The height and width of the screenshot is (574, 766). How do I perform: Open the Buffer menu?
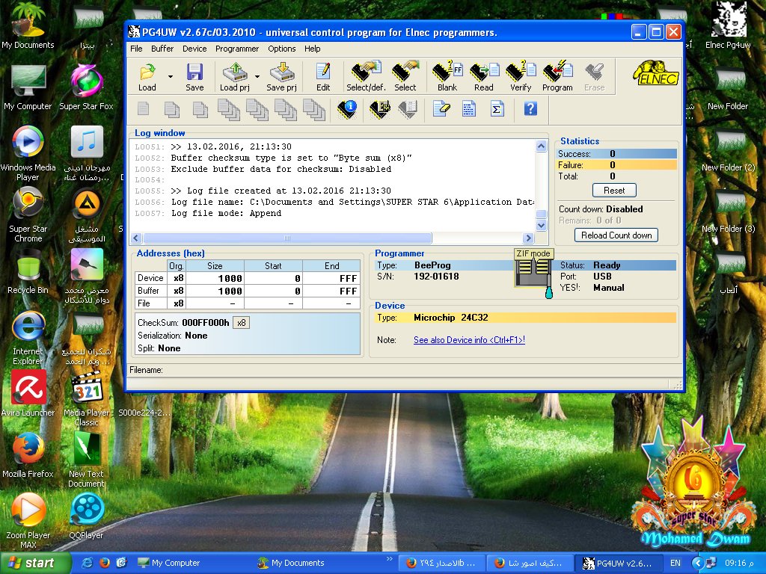pyautogui.click(x=162, y=49)
